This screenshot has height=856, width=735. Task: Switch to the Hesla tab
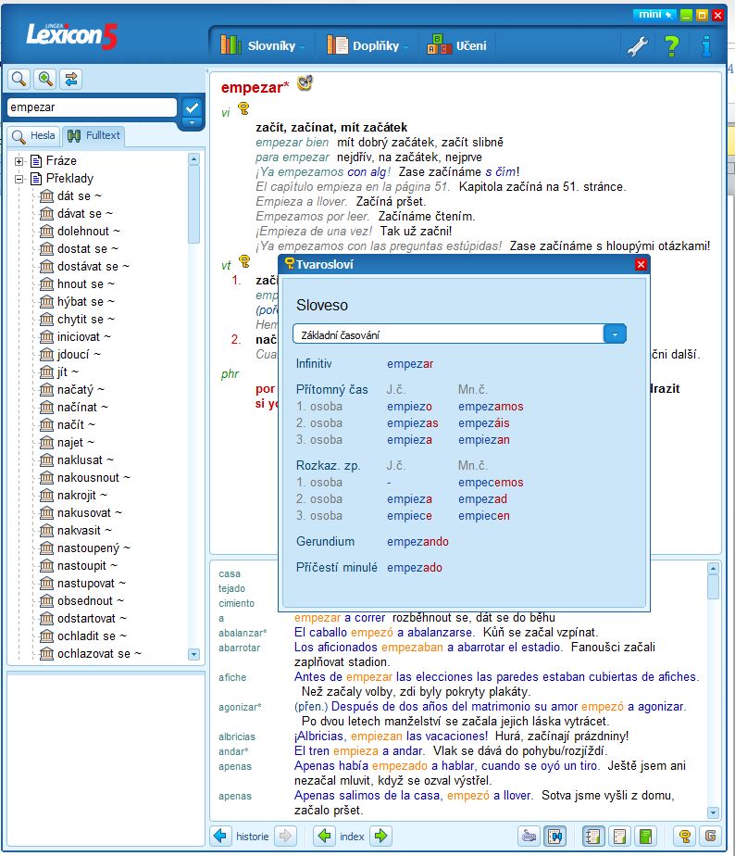(x=34, y=136)
